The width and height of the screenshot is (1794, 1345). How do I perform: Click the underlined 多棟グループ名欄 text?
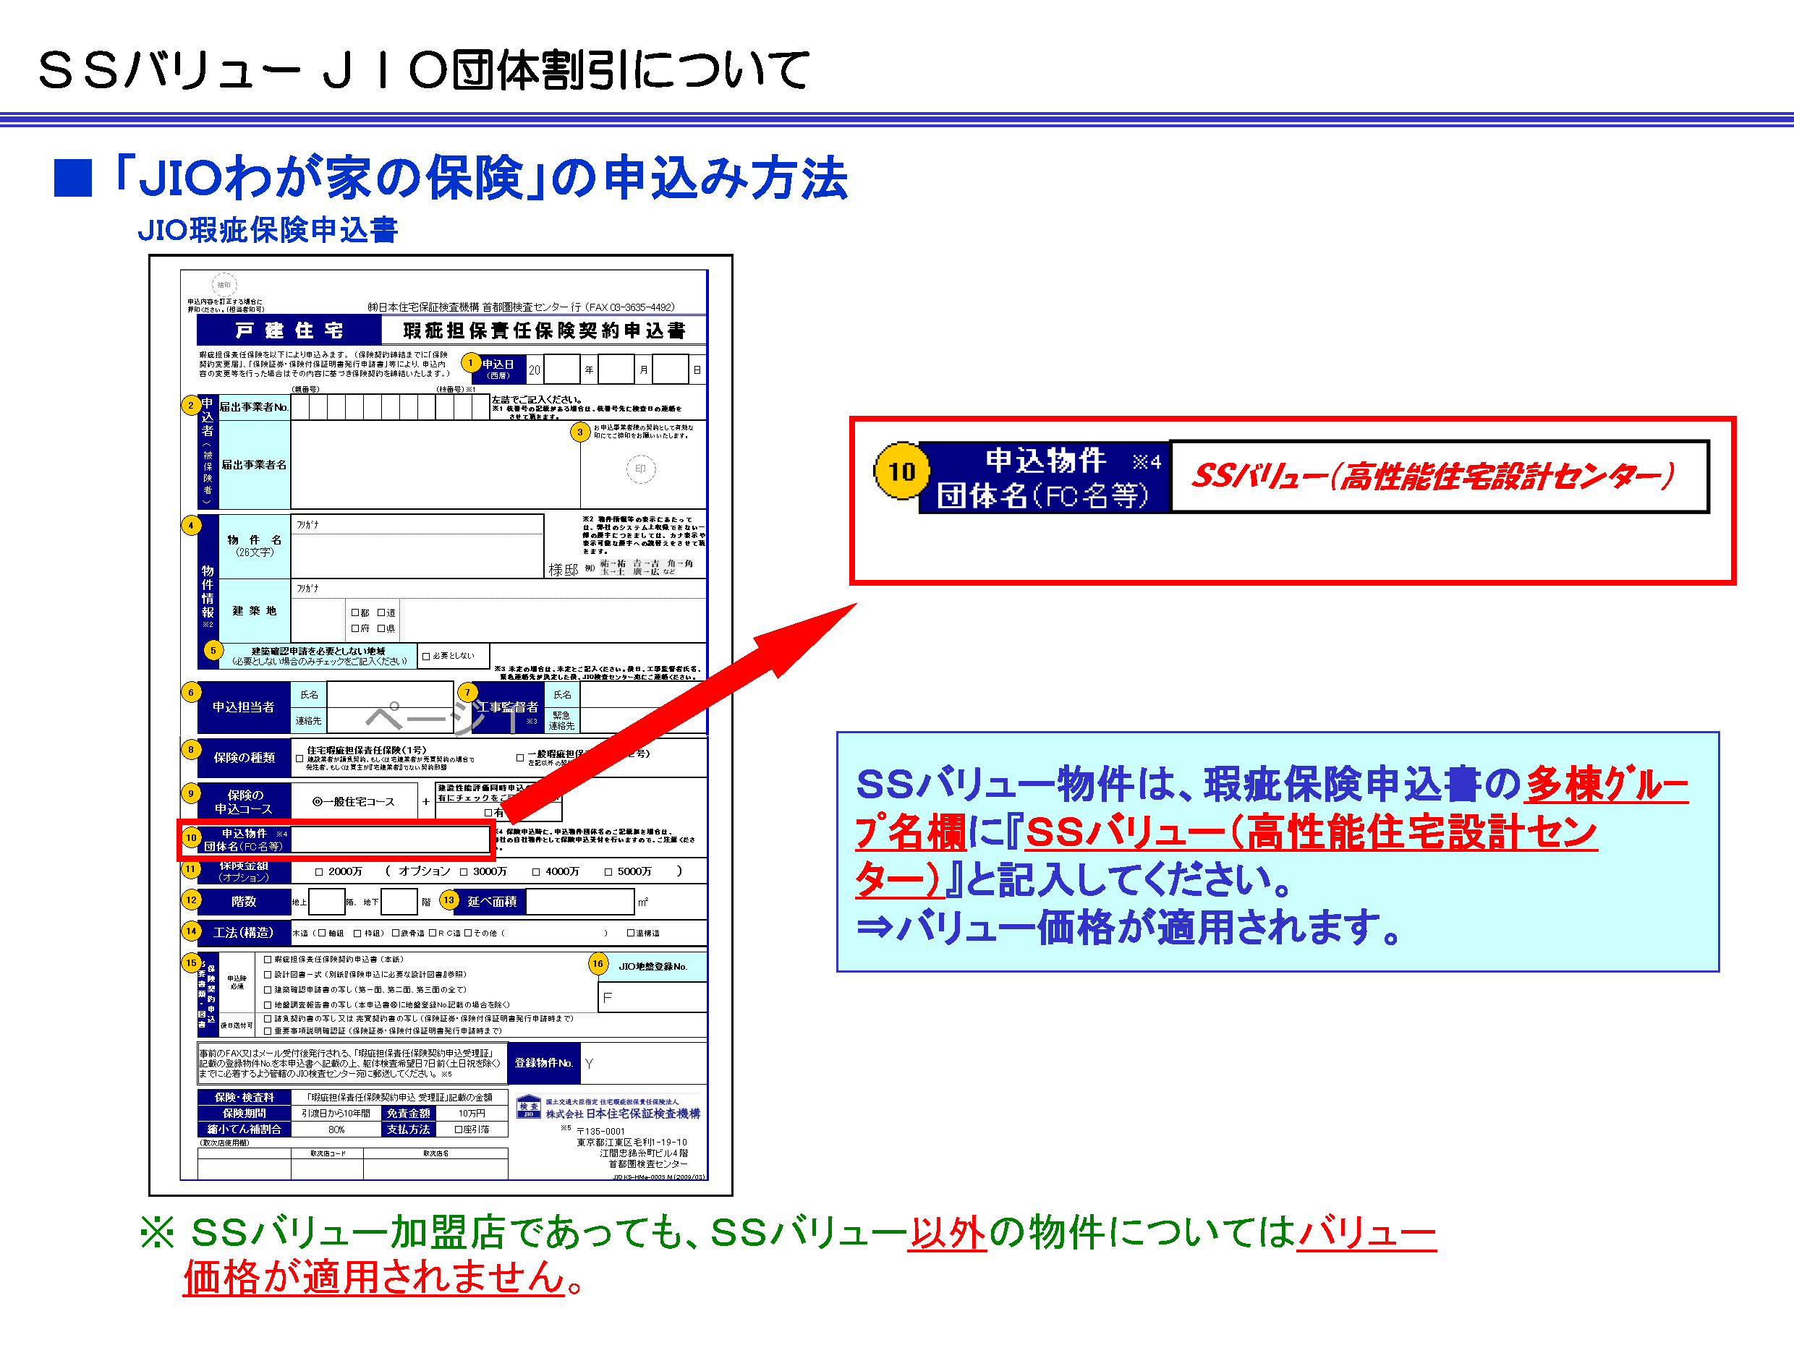click(1272, 808)
